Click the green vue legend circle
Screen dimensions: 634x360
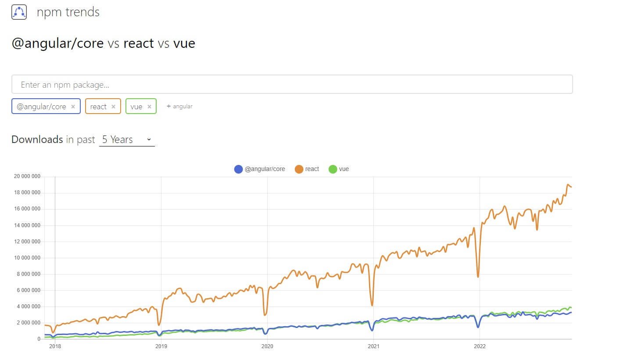point(333,169)
